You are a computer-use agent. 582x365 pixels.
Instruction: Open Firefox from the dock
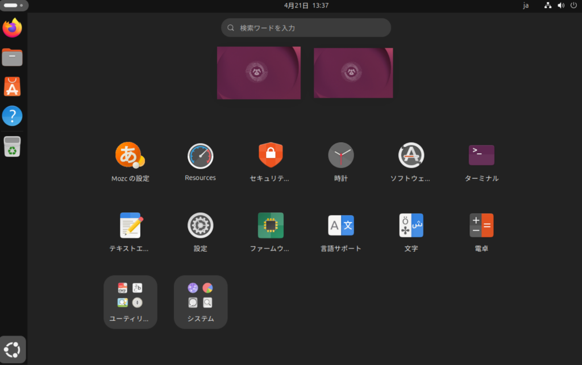[13, 28]
